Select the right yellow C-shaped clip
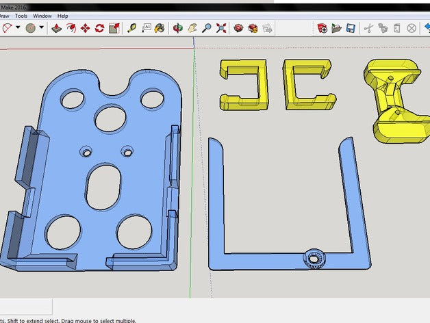430x323 pixels. click(x=288, y=85)
